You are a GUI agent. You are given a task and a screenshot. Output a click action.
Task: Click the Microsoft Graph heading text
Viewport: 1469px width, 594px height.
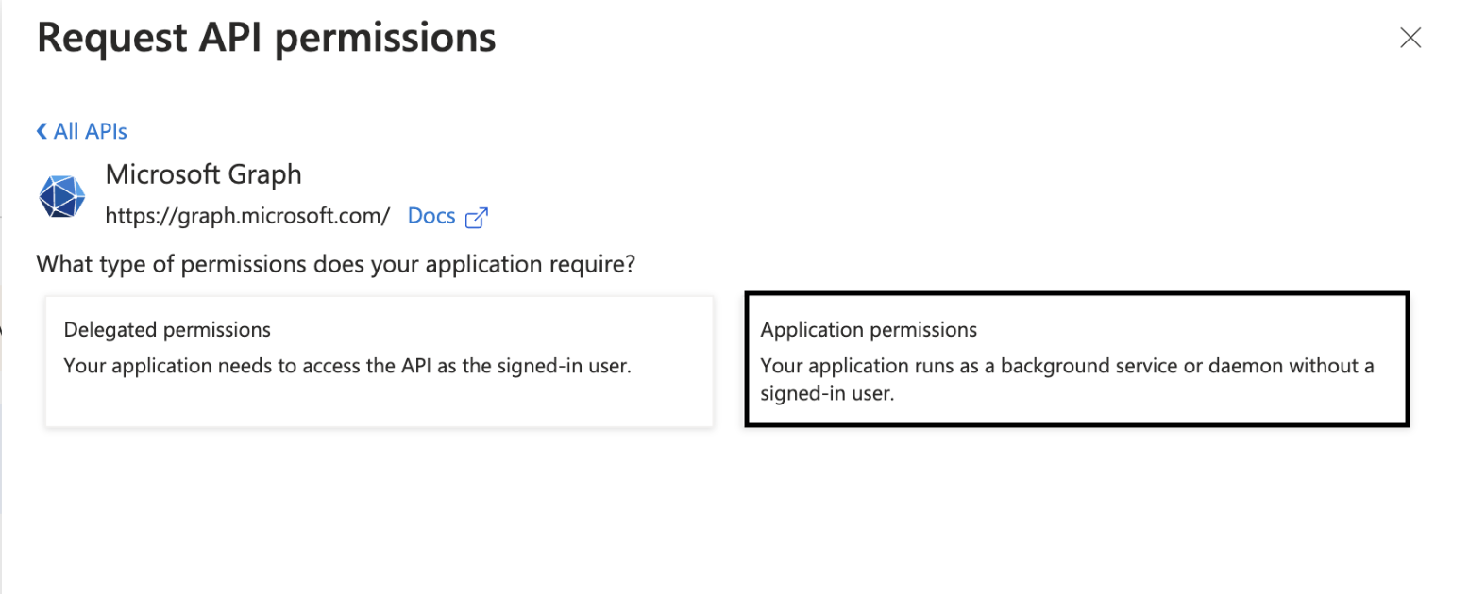[x=203, y=174]
